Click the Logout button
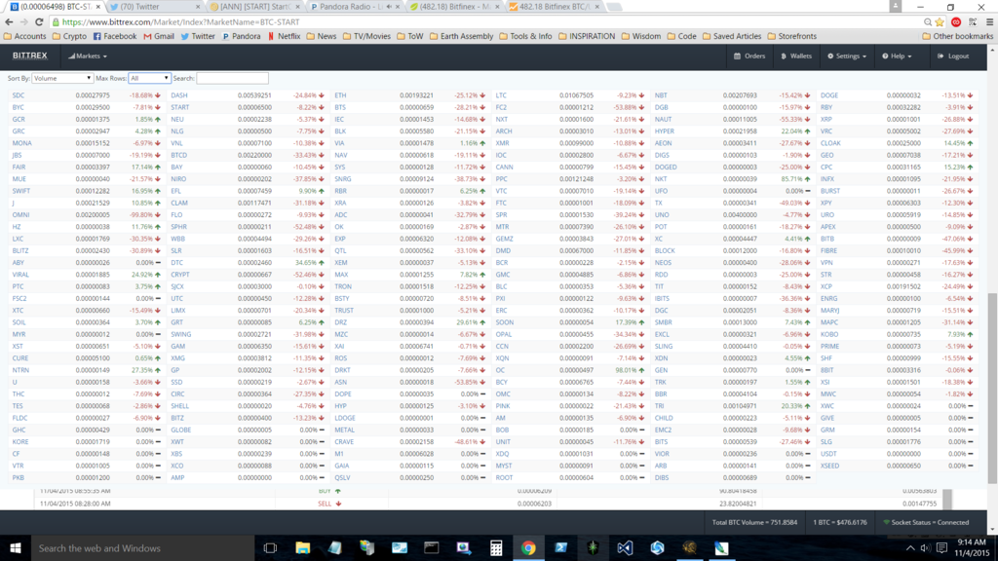 953,56
